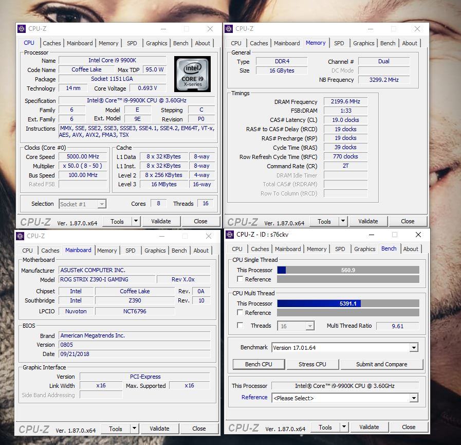Click the Row Refresh Cycle Time value 770 clocks
This screenshot has width=461, height=445.
pos(345,156)
